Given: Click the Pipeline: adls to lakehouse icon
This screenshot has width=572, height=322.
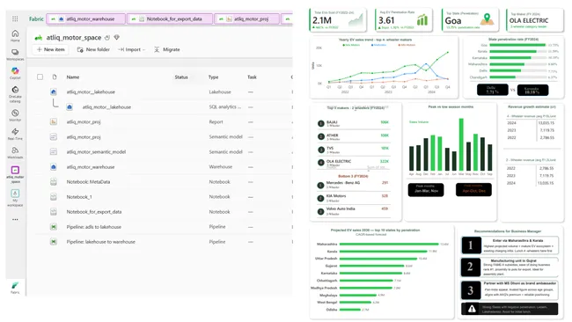Looking at the screenshot, I should click(54, 227).
